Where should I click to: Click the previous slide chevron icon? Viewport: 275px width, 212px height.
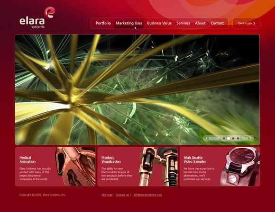[206, 138]
